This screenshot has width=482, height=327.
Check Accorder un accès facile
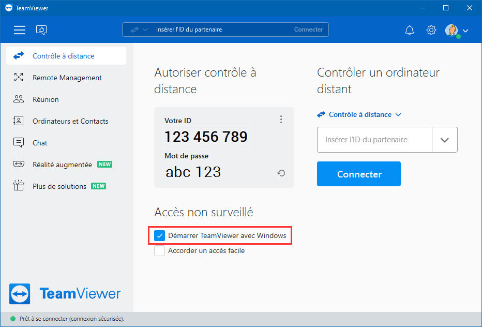click(159, 251)
